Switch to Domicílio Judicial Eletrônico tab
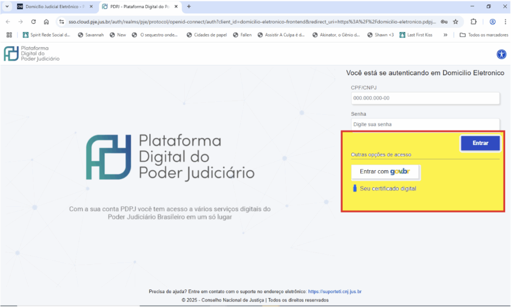511x308 pixels. click(54, 6)
